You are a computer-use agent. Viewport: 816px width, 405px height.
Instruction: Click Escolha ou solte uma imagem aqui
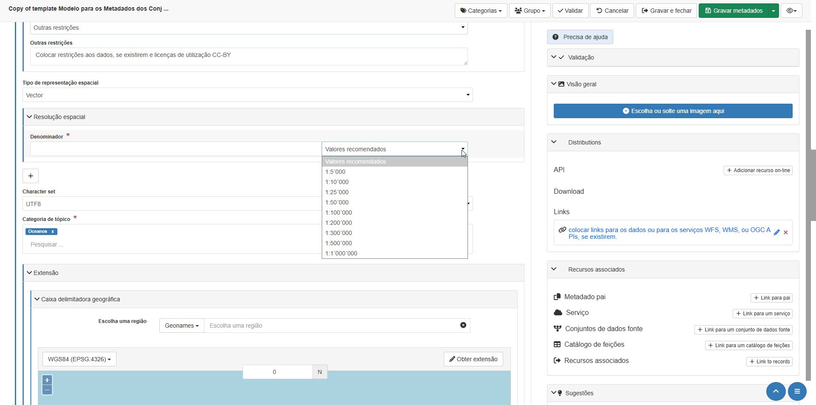673,111
